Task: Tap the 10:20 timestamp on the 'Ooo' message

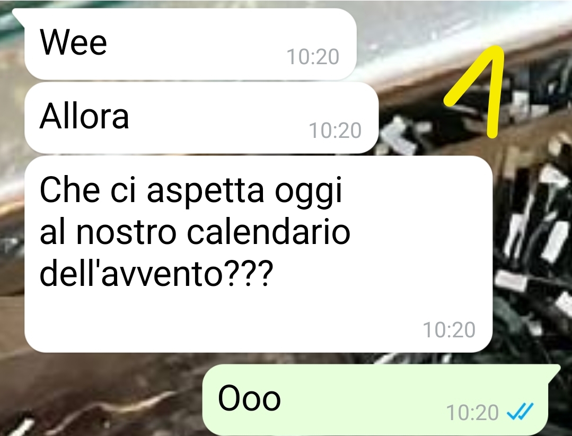Action: (x=472, y=413)
